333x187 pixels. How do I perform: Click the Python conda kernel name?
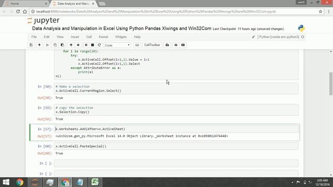tap(279, 37)
